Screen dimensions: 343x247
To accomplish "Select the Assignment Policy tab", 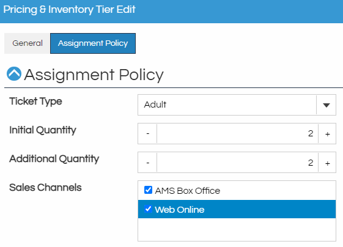I will (93, 43).
